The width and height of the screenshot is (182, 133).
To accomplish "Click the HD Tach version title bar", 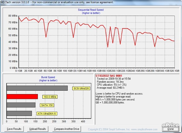I will tap(57, 2).
